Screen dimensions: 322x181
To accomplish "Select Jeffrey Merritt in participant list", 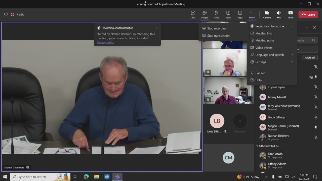I will coord(288,97).
